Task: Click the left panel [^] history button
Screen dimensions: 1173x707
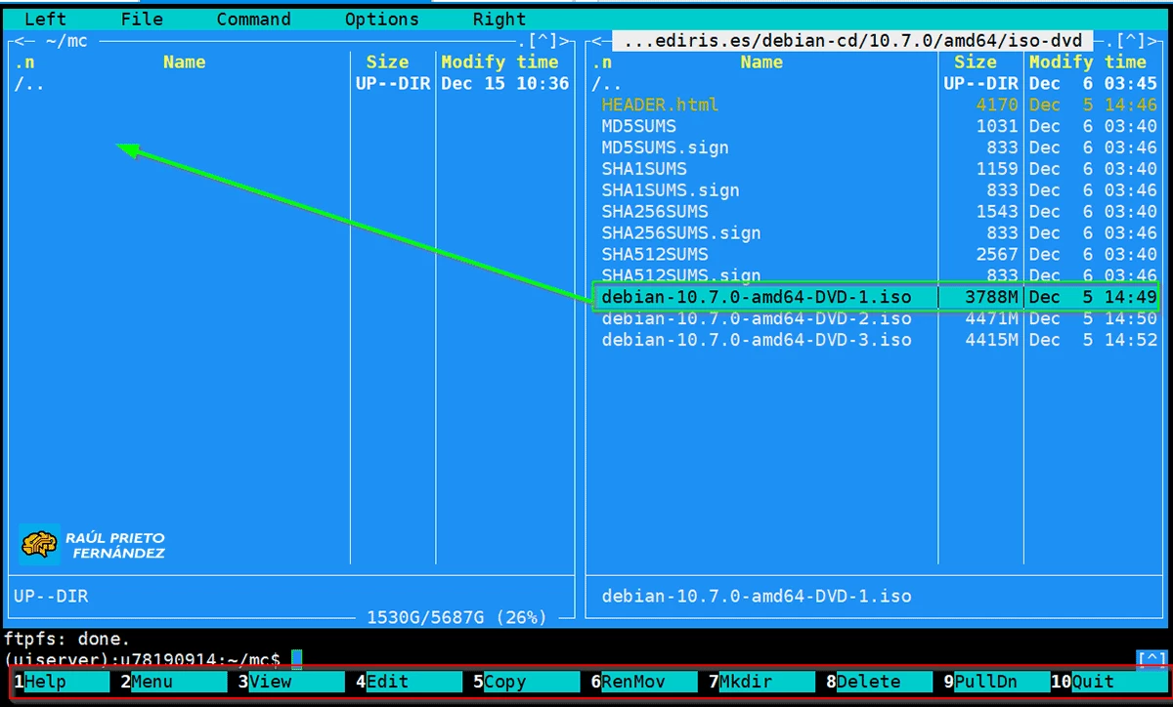Action: (543, 41)
